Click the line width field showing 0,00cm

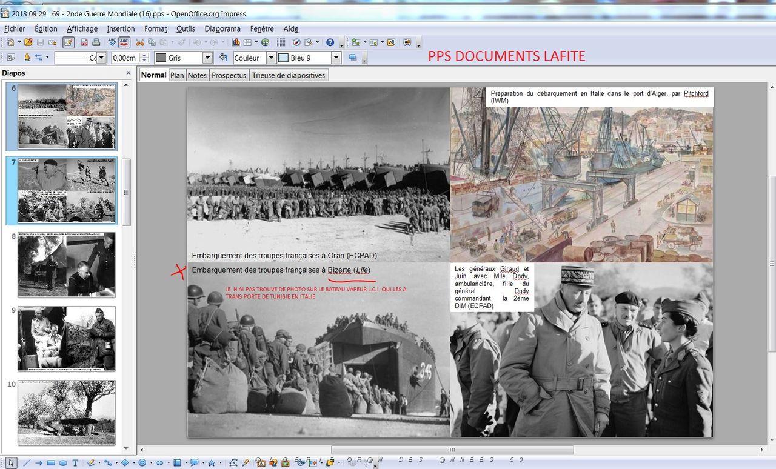point(125,58)
